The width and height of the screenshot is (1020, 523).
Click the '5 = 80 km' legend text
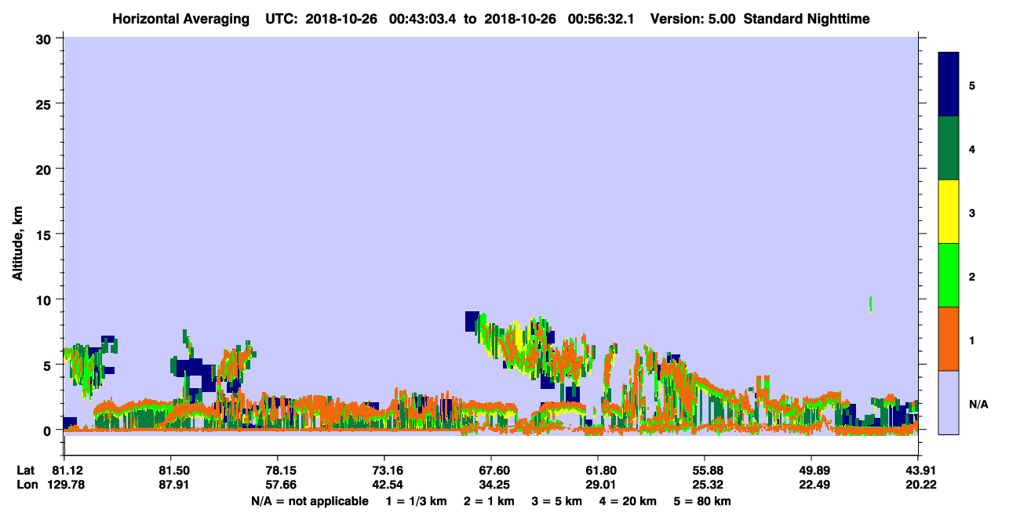point(701,501)
